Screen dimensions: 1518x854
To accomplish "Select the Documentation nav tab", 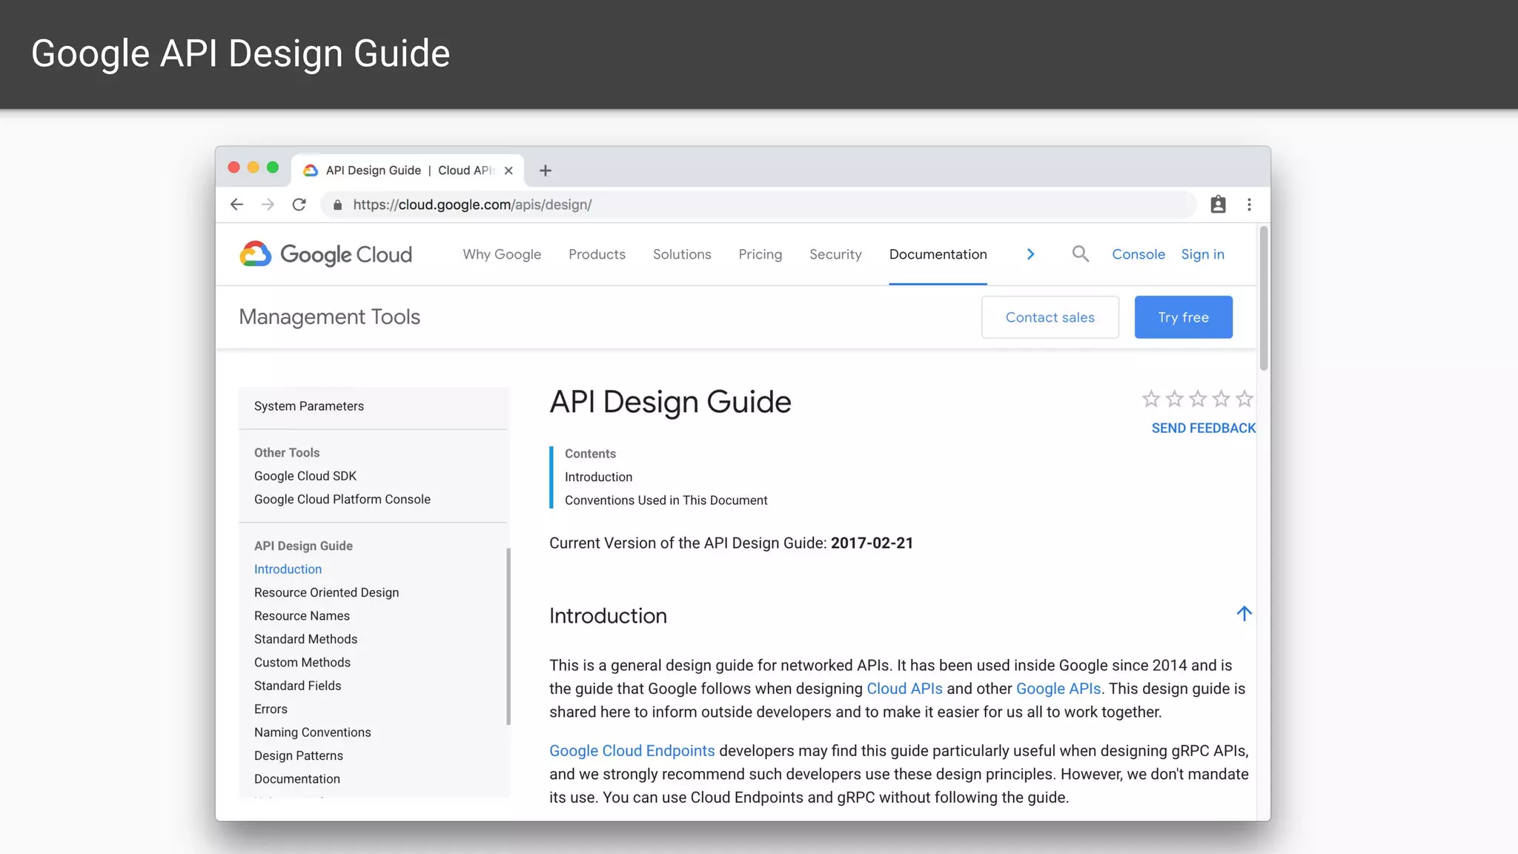I will click(x=938, y=254).
